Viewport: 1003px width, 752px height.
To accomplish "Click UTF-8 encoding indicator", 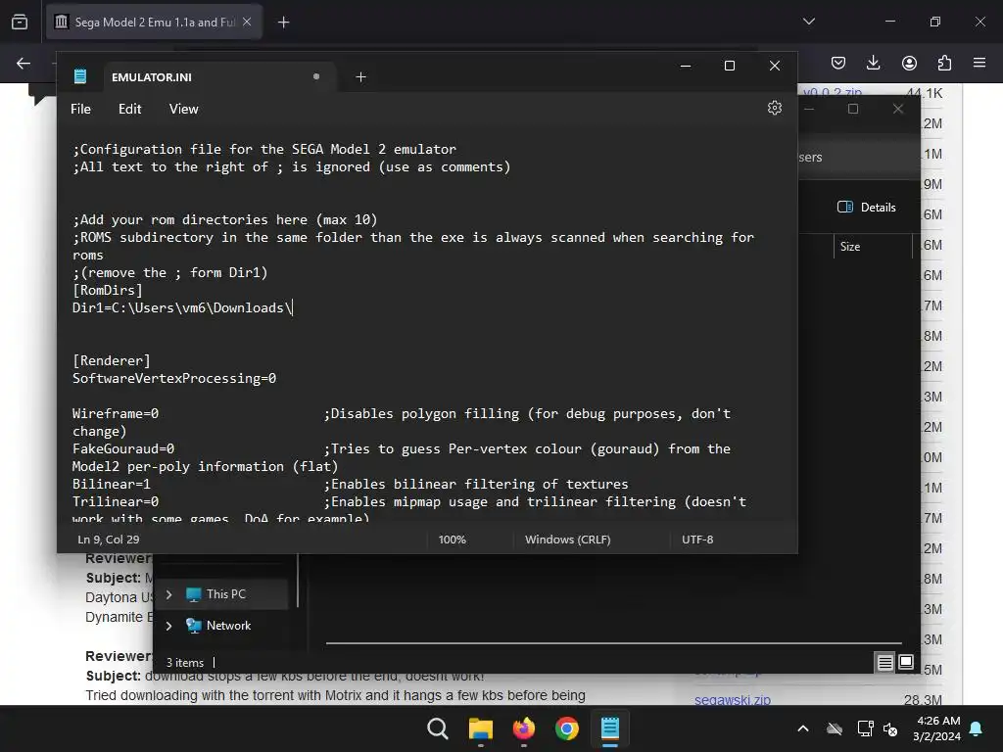I will (x=697, y=540).
